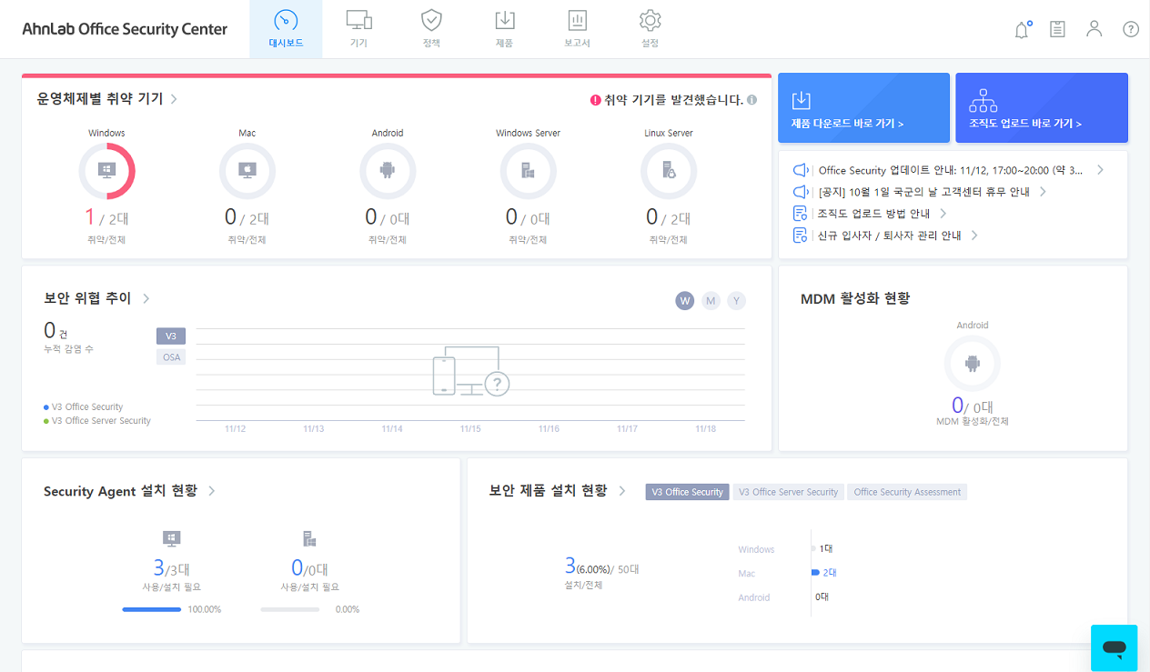Click the 0.00% server agent progress bar
1150x672 pixels.
click(x=289, y=609)
